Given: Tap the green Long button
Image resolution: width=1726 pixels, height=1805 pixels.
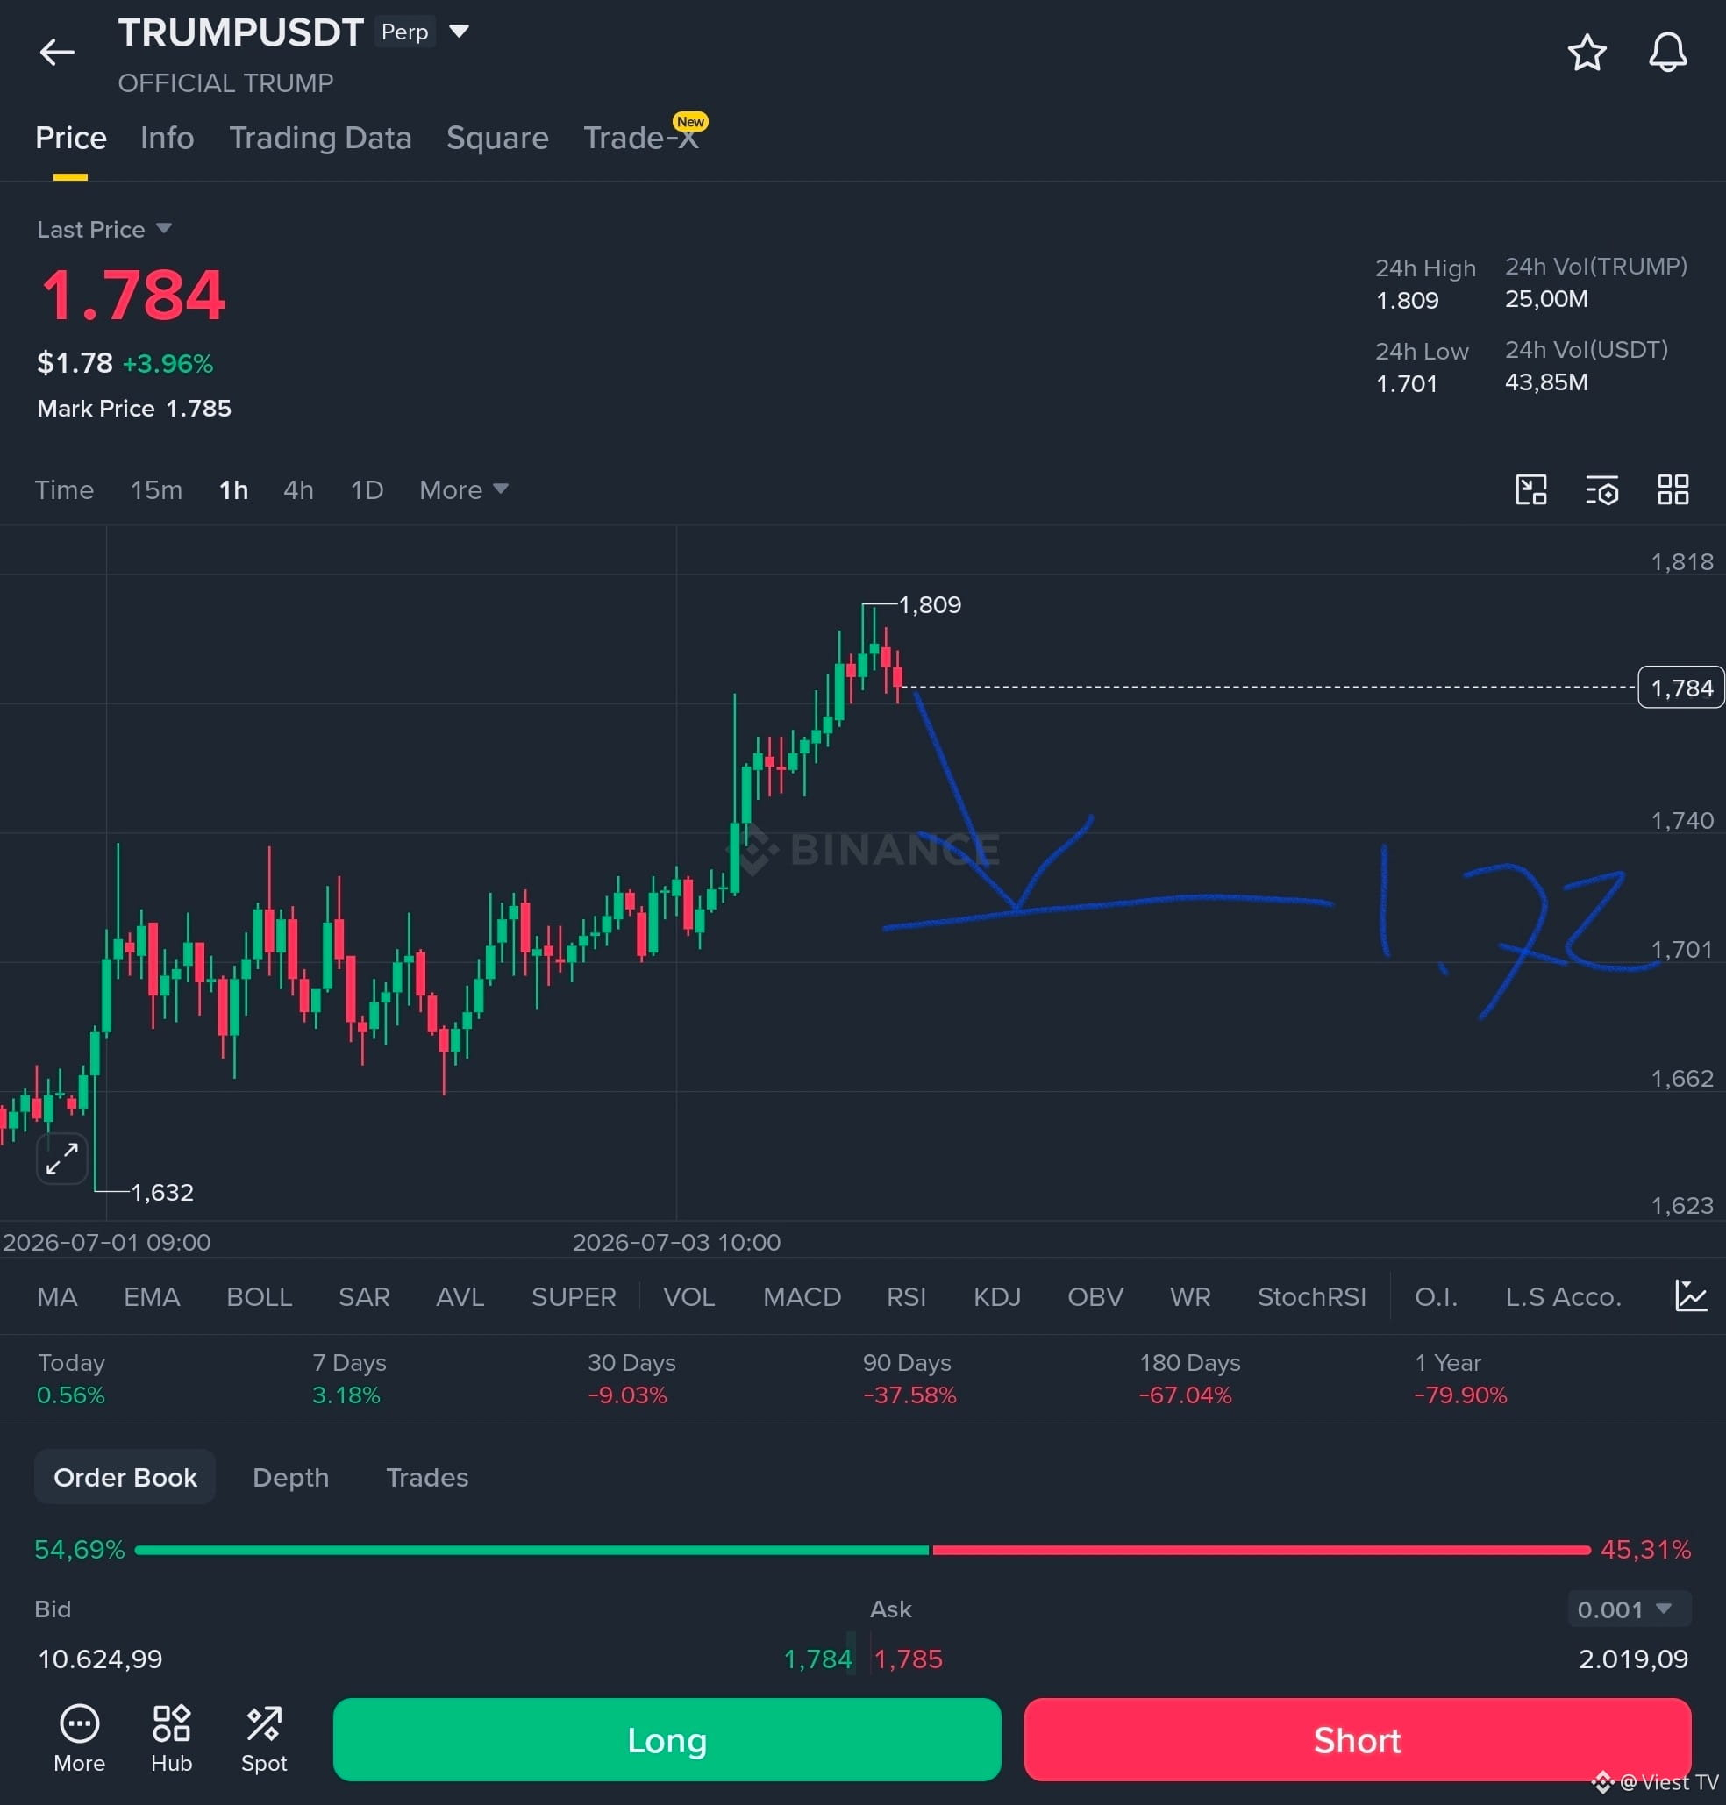Looking at the screenshot, I should (x=667, y=1740).
